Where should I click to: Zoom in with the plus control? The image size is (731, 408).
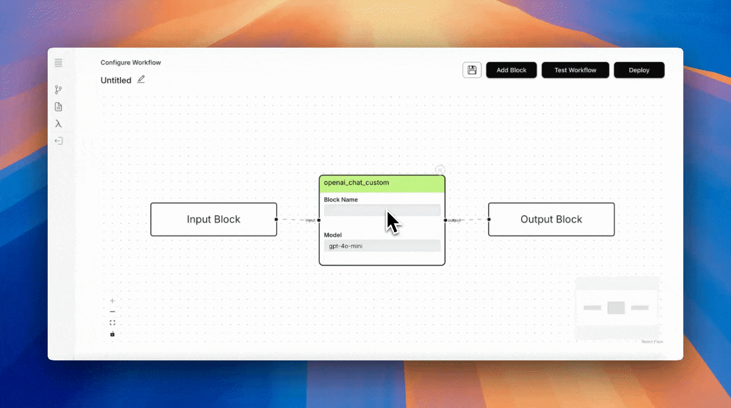112,300
